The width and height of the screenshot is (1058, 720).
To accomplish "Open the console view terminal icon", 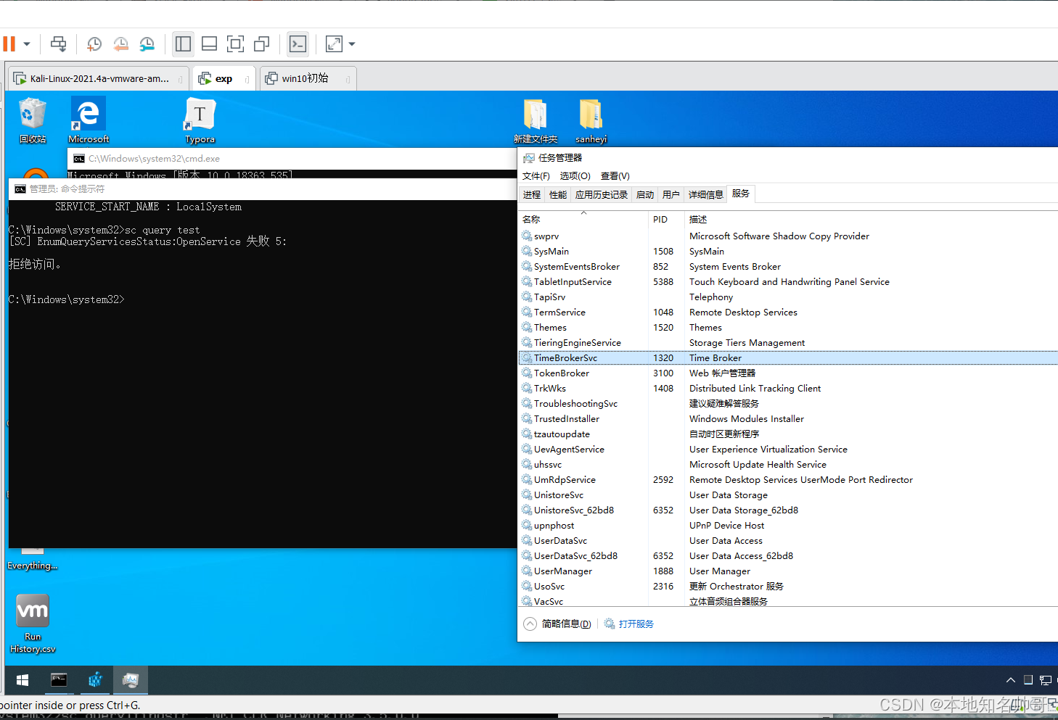I will pos(298,44).
